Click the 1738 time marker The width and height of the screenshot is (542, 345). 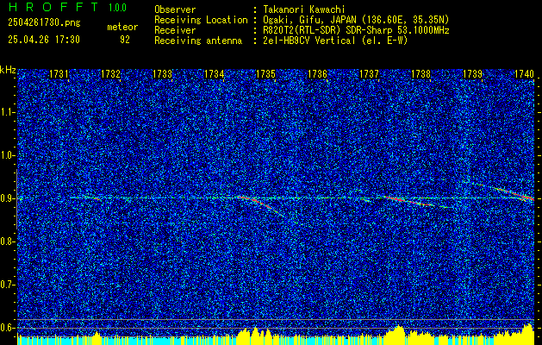point(421,73)
